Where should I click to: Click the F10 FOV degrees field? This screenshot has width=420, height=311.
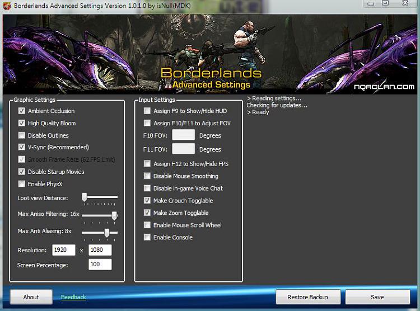point(184,135)
